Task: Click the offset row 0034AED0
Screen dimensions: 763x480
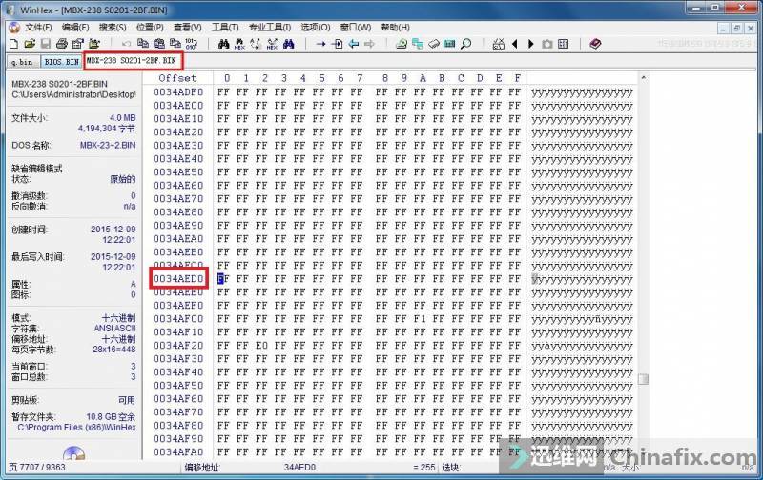Action: 178,278
